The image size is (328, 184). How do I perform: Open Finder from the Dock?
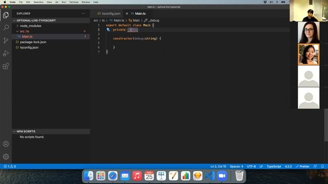tap(89, 176)
